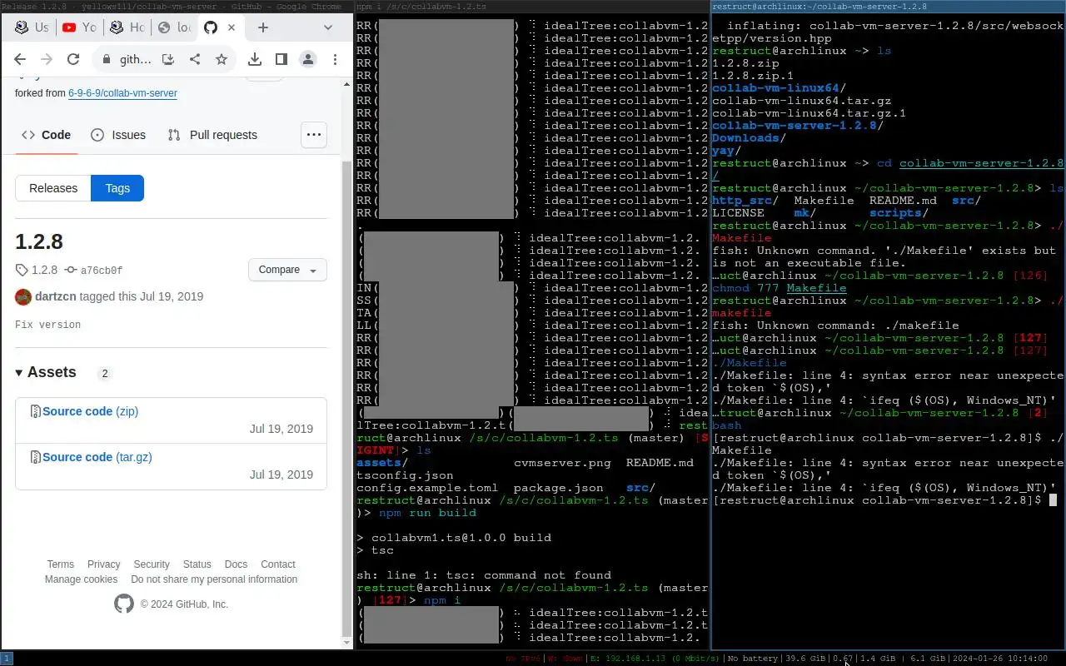Go back to the previous Chrome page
This screenshot has height=666, width=1066.
[20, 59]
